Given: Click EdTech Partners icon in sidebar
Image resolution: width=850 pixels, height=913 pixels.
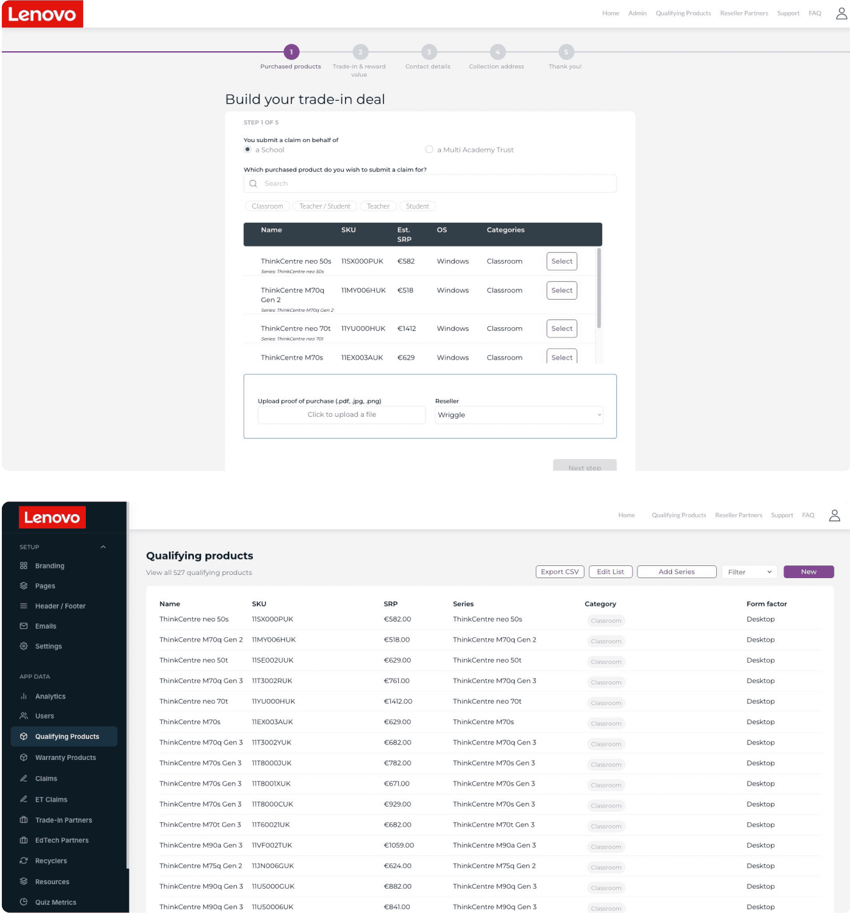Looking at the screenshot, I should pyautogui.click(x=24, y=840).
